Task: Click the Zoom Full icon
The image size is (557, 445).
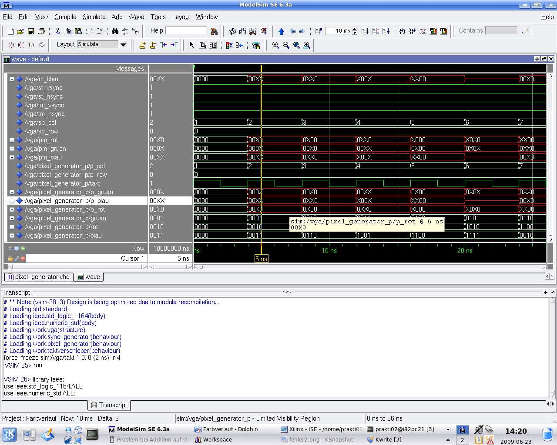Action: pos(296,45)
